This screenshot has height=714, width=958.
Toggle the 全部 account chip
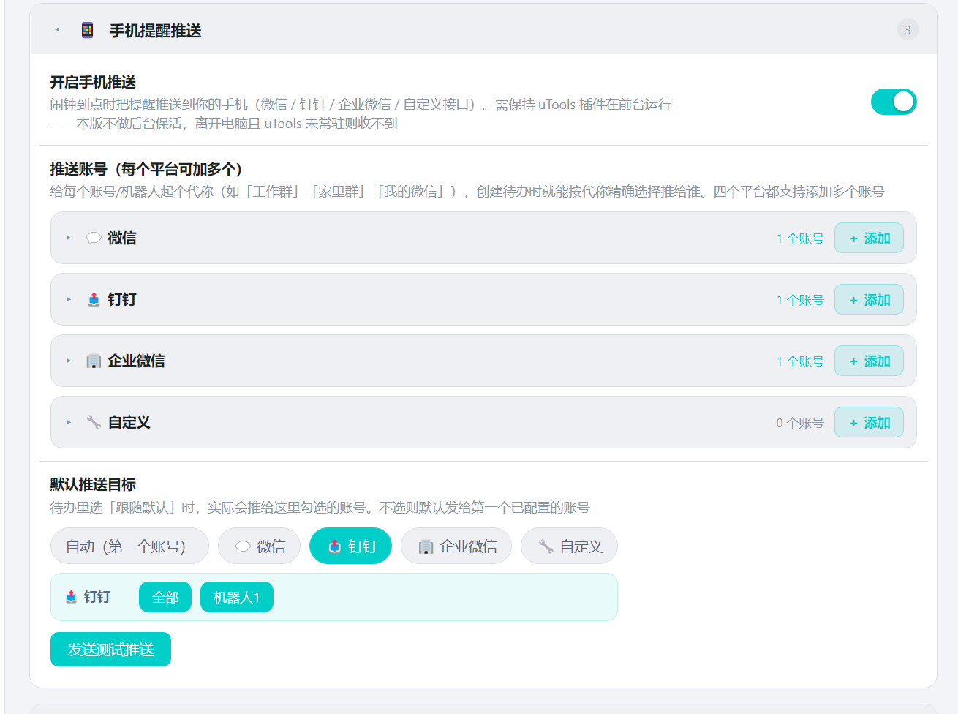coord(165,597)
